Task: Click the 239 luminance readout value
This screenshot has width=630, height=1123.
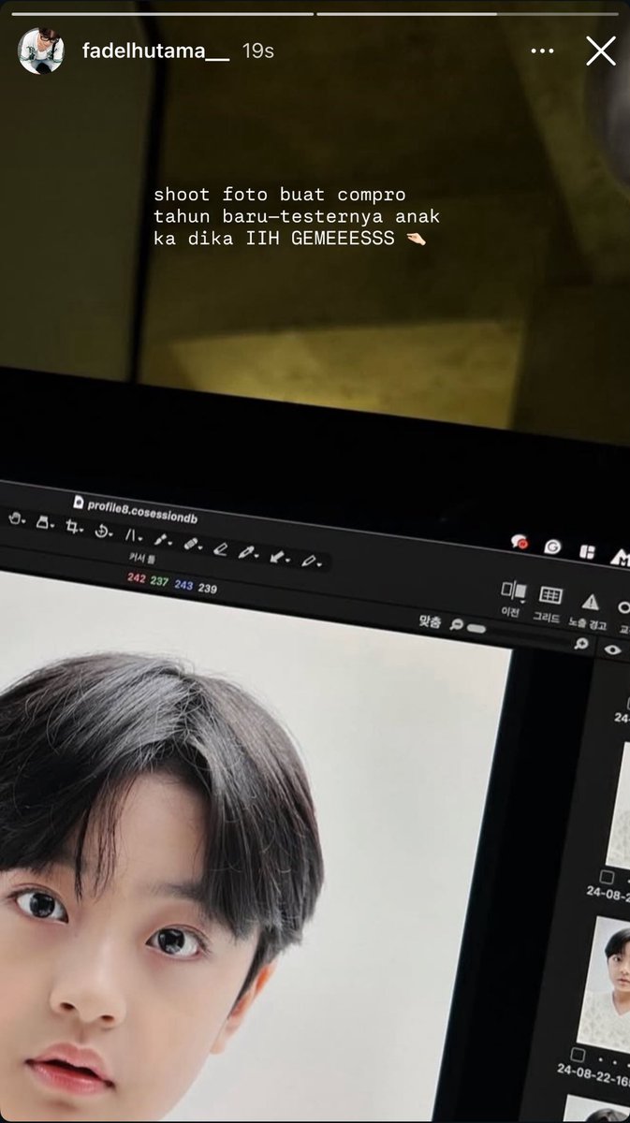Action: click(x=207, y=589)
